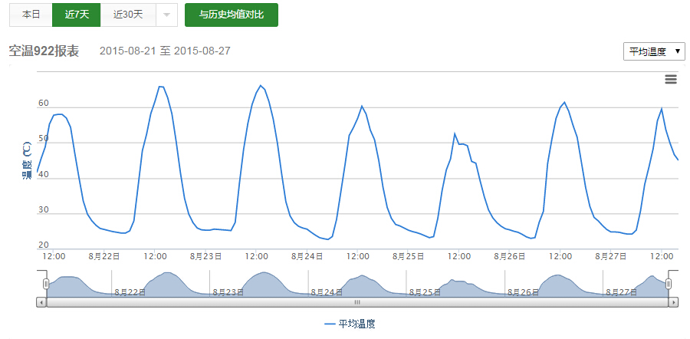Click the 空温922报表 chart title
This screenshot has width=690, height=339.
[x=44, y=51]
